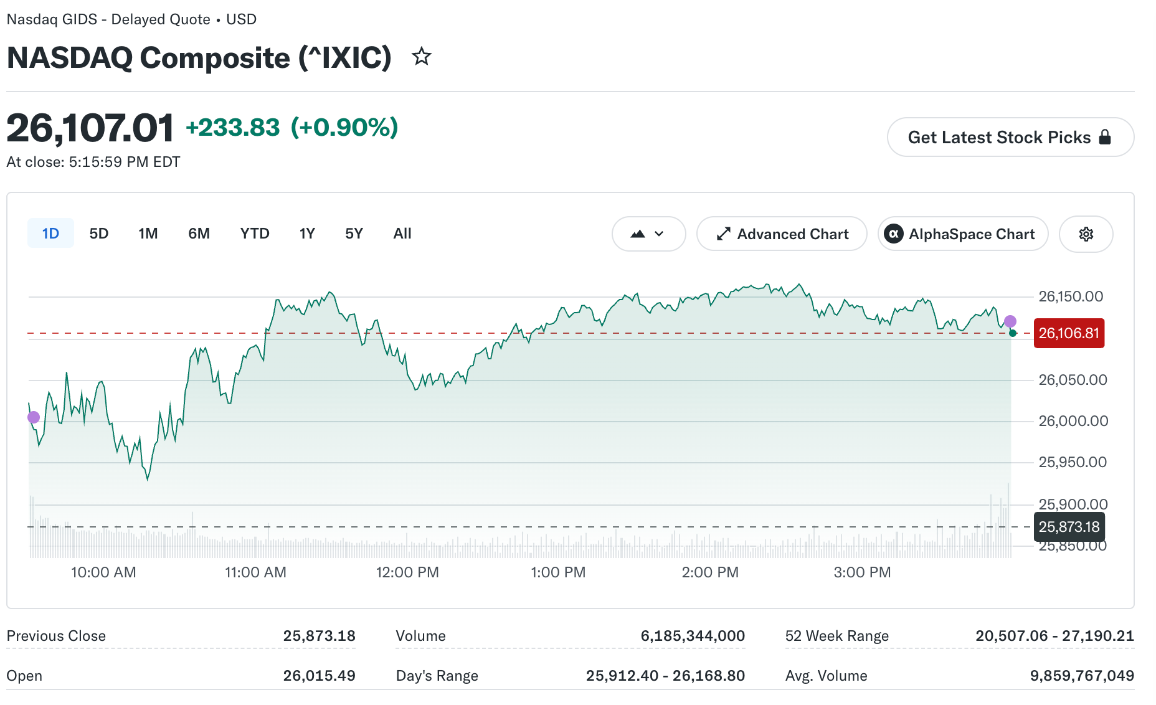The width and height of the screenshot is (1156, 705).
Task: Click the lock icon on stock picks
Action: 1105,137
